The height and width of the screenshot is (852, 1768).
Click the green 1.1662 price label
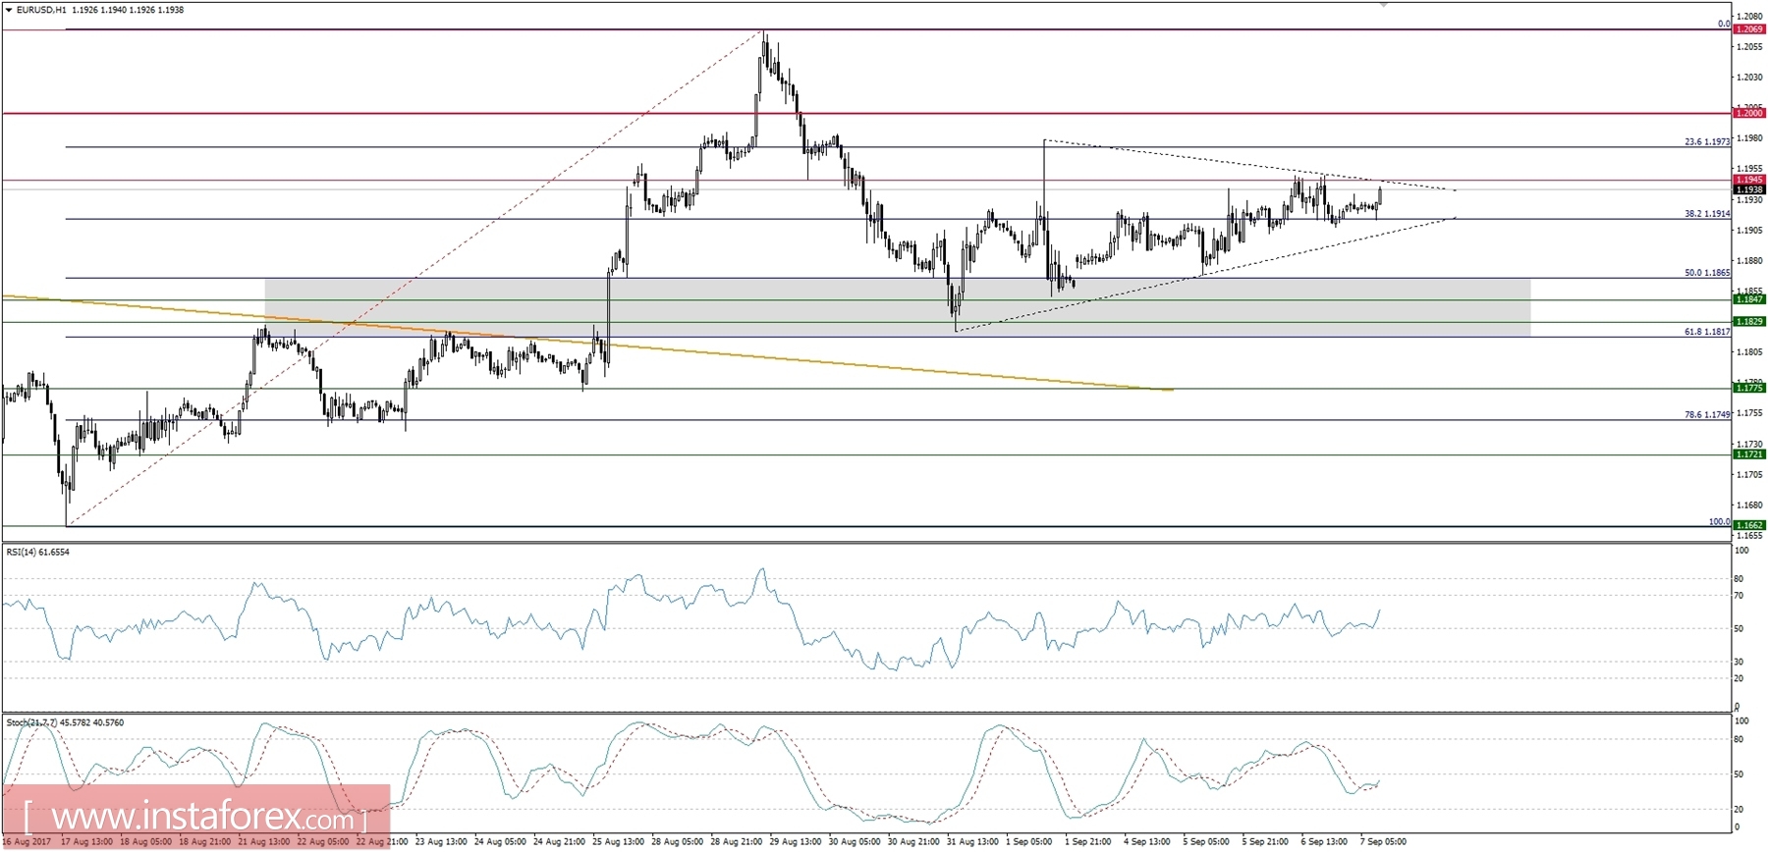1749,525
